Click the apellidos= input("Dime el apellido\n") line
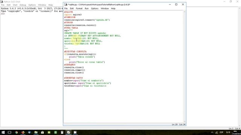 click(87, 83)
